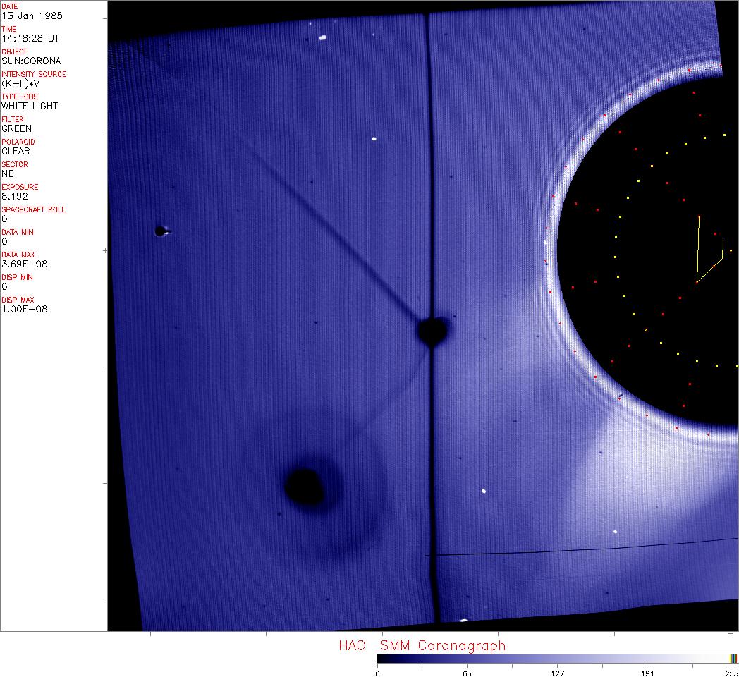Image resolution: width=739 pixels, height=677 pixels.
Task: Select the WHITE LIGHT observation type
Action: 30,106
